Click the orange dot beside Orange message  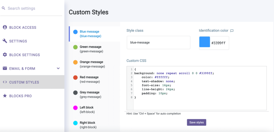tap(75, 62)
